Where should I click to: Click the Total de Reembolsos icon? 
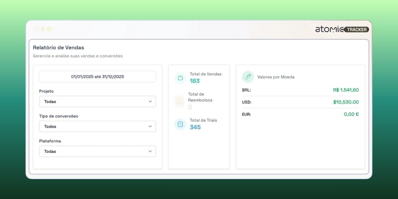pyautogui.click(x=179, y=101)
